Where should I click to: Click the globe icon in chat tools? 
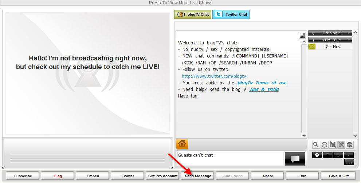[x=349, y=145]
